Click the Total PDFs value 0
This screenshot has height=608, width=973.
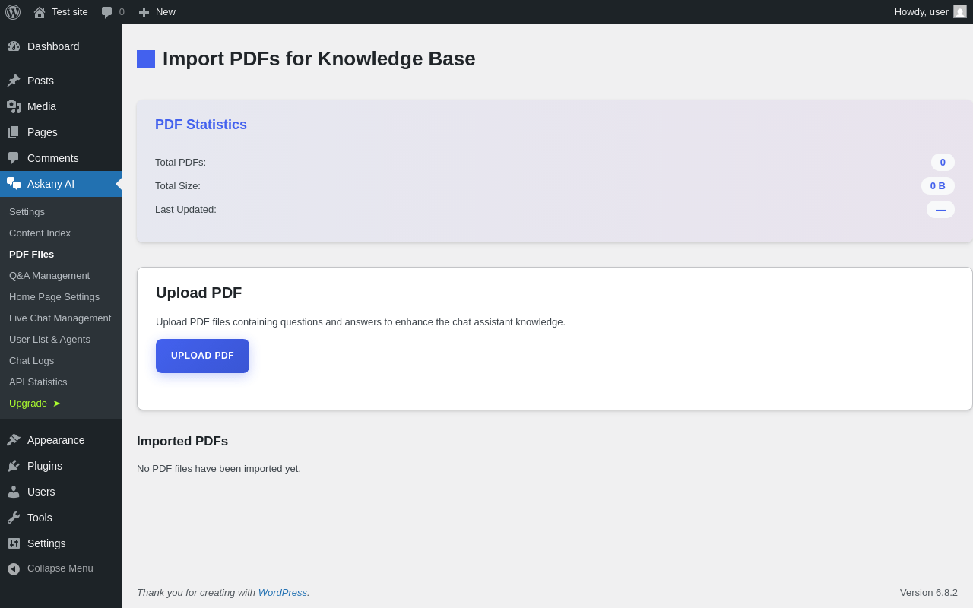coord(943,162)
